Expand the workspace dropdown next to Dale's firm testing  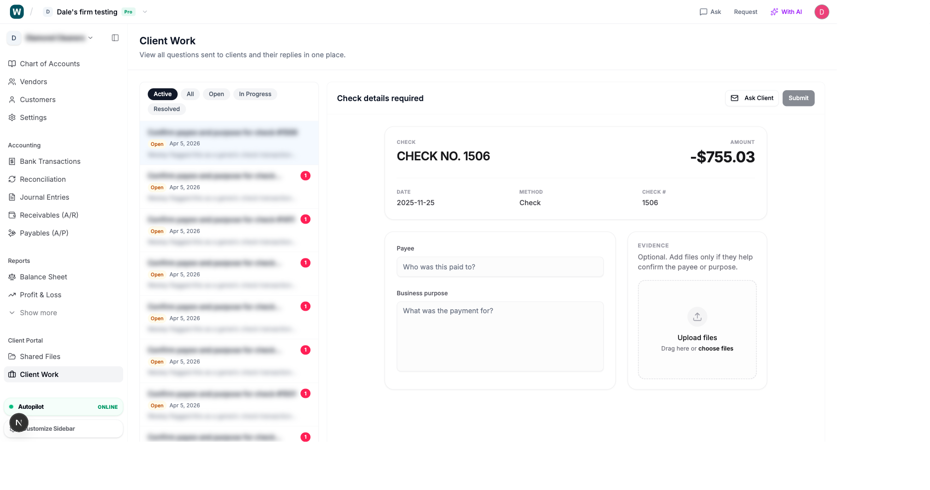(x=144, y=11)
